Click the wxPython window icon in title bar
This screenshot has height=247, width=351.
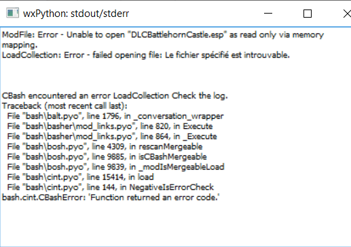tap(12, 13)
